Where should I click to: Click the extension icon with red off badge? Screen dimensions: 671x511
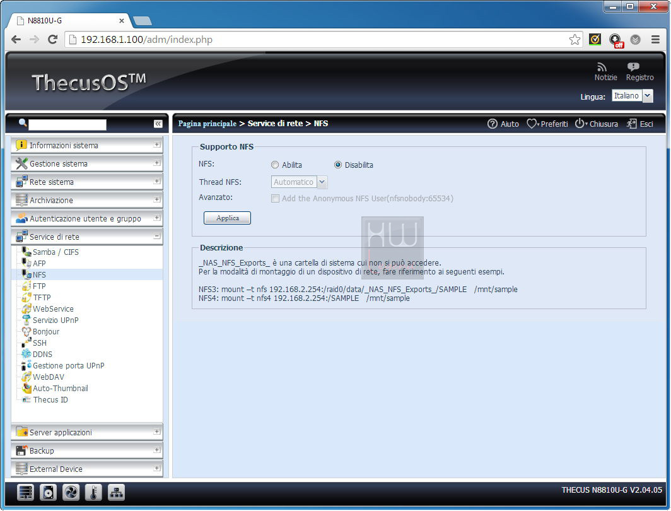pos(616,40)
